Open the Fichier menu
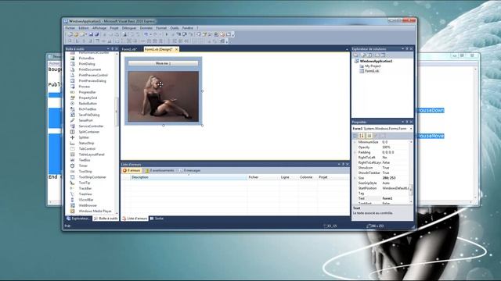 point(70,28)
